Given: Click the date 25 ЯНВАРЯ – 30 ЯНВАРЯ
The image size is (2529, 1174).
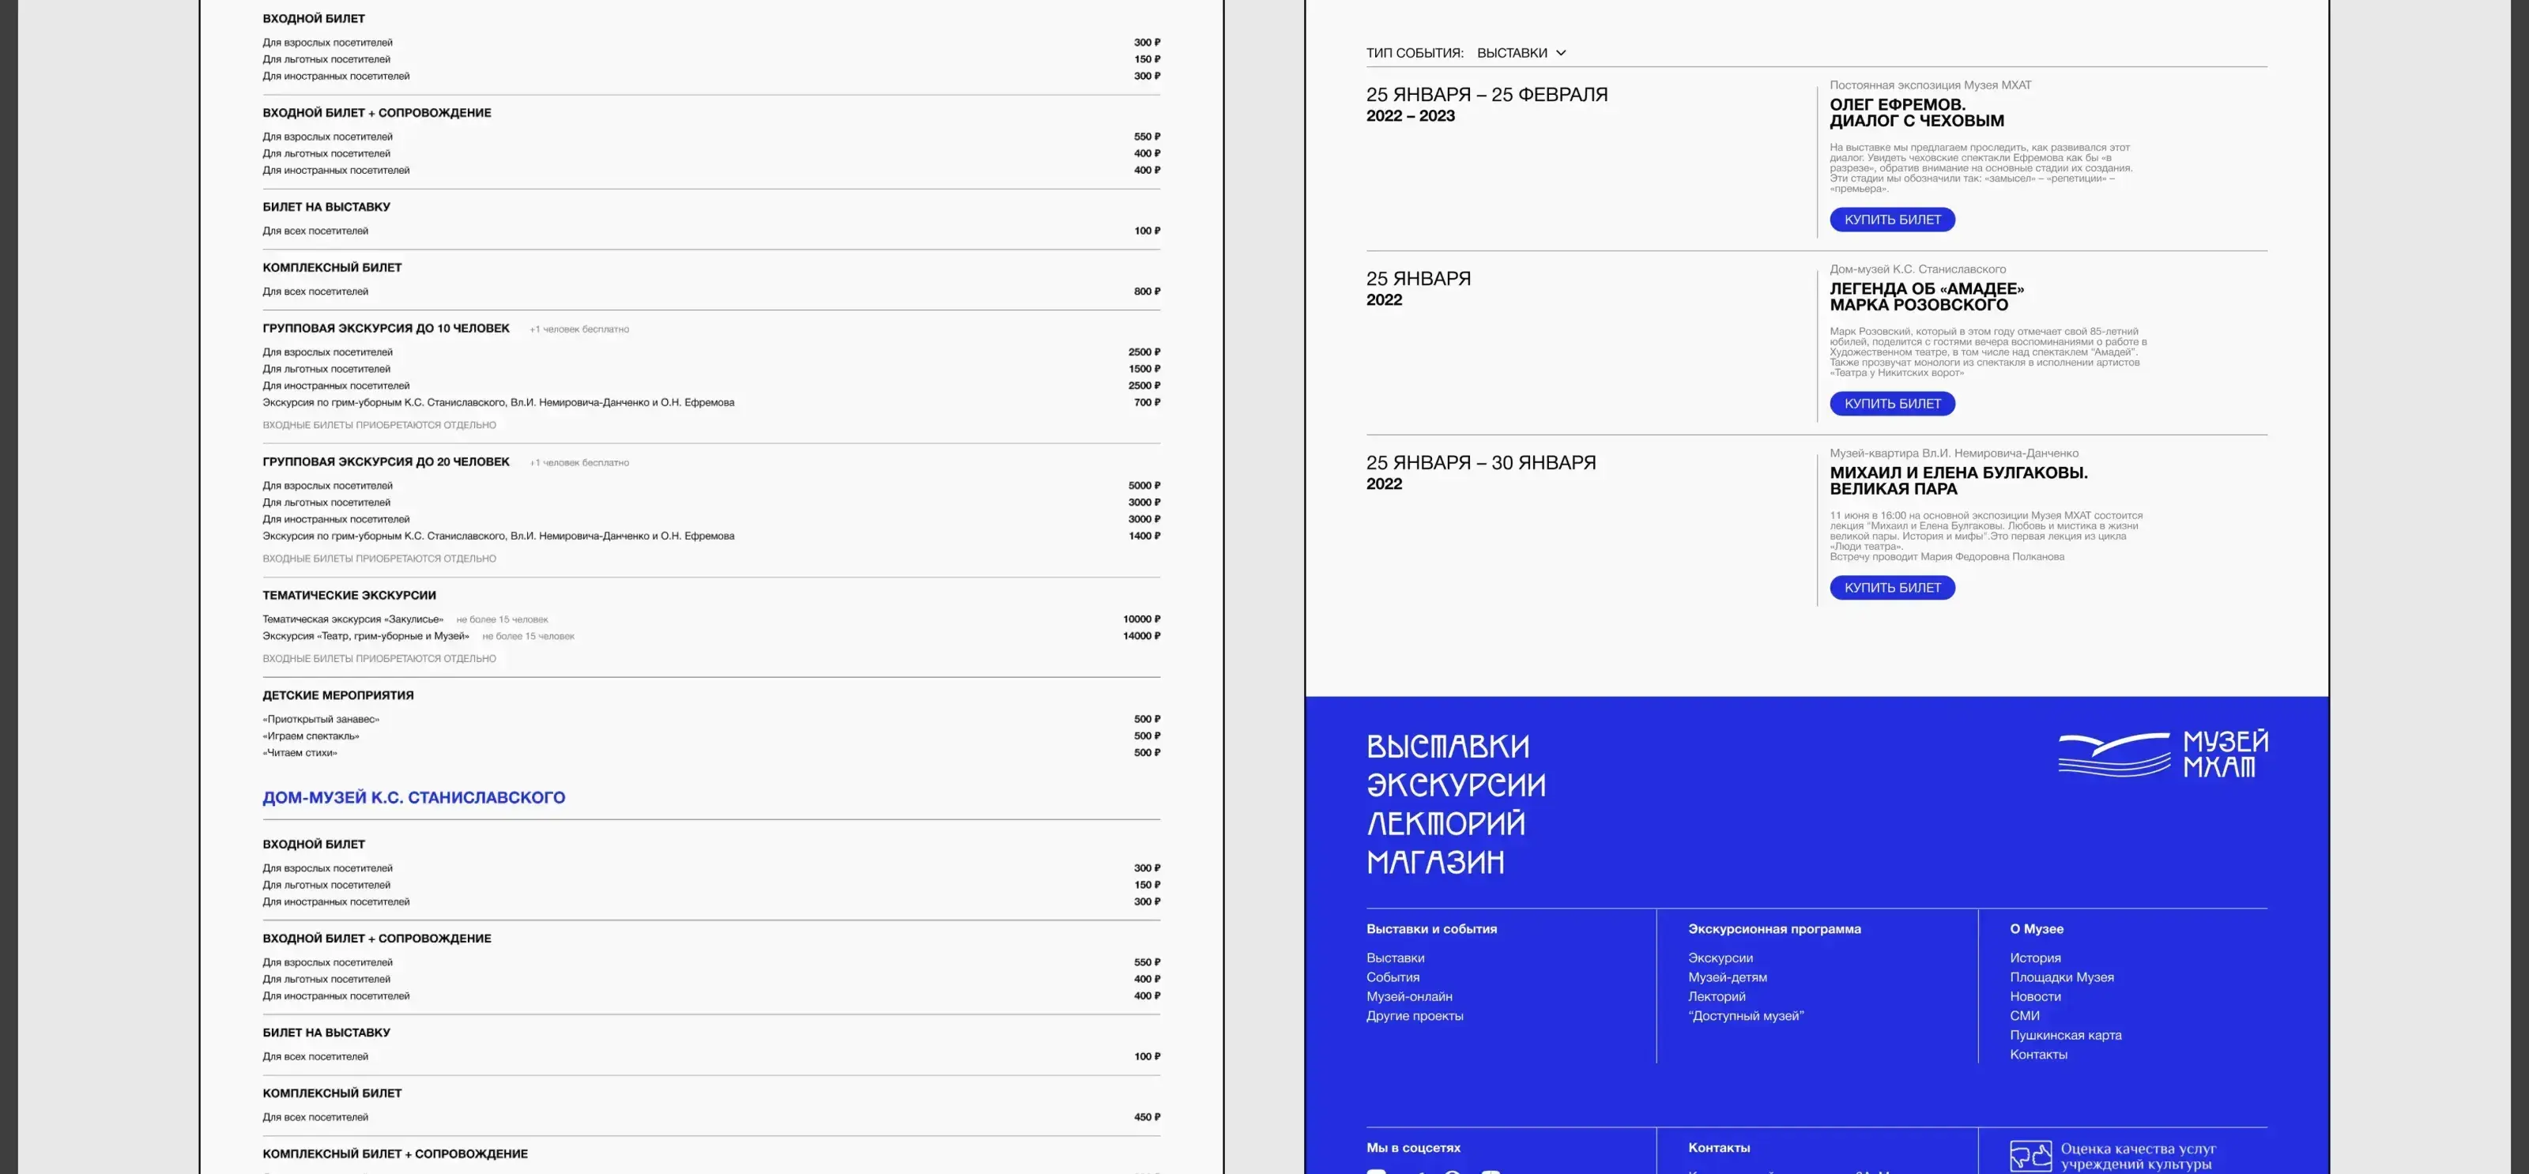Looking at the screenshot, I should coord(1480,463).
